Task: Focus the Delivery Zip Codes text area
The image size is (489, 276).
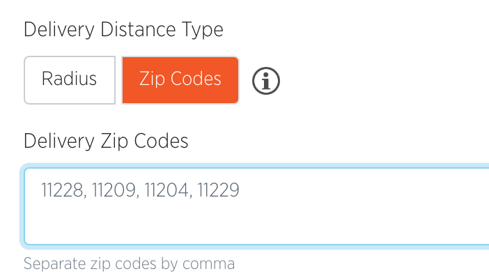Action: point(256,206)
